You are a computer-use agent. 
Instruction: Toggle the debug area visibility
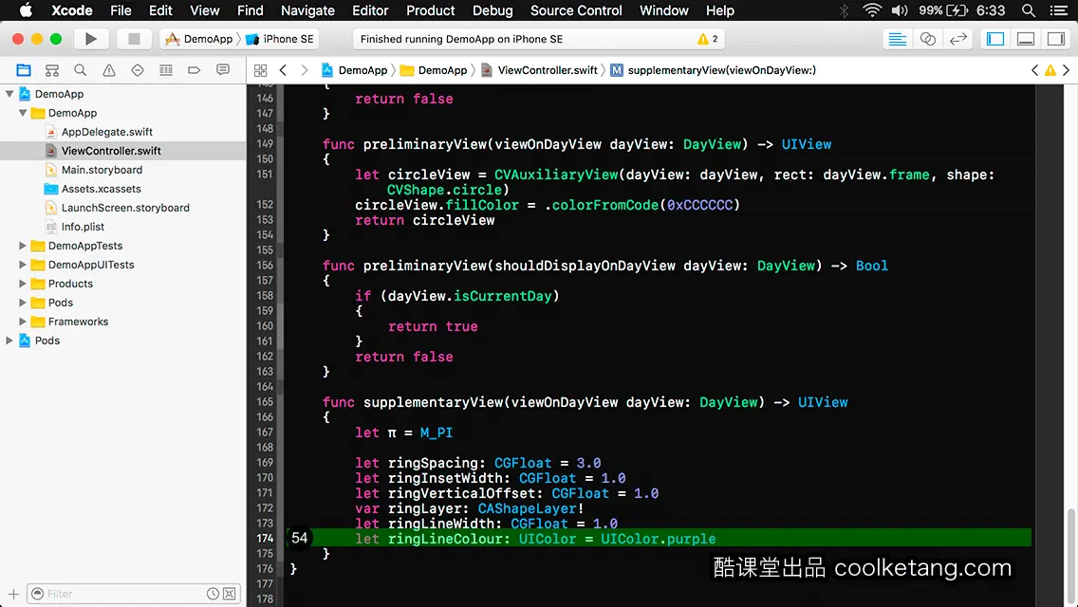(1025, 39)
